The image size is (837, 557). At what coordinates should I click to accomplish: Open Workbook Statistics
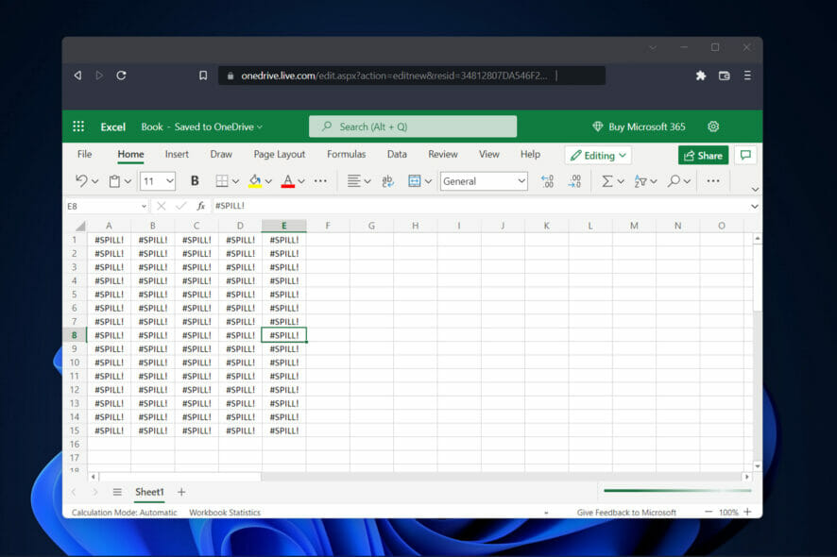tap(225, 513)
